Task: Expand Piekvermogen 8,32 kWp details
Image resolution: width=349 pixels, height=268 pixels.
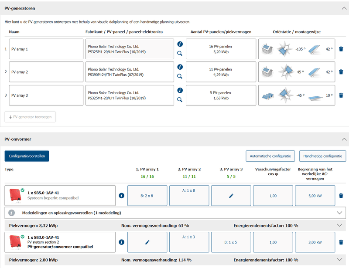Action: pos(340,225)
